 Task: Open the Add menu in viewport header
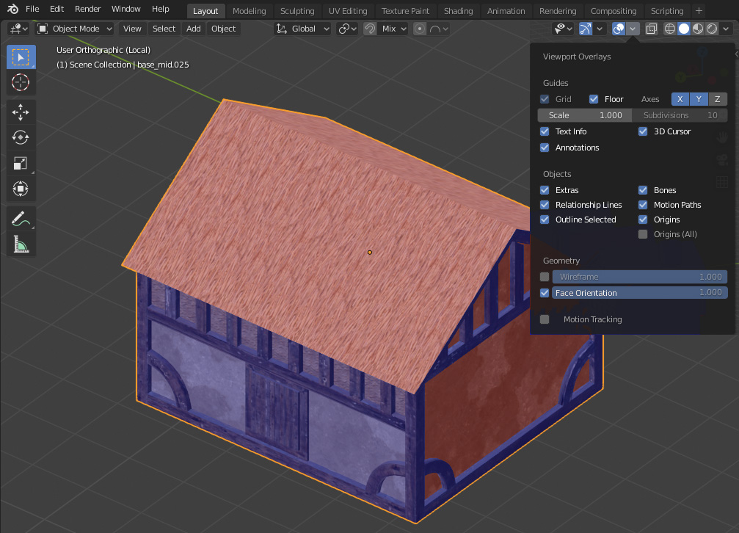[193, 29]
